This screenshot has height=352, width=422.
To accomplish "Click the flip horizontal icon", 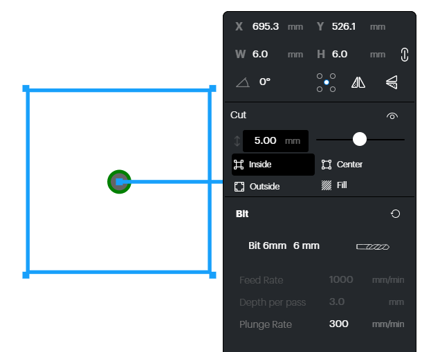I will pos(358,82).
